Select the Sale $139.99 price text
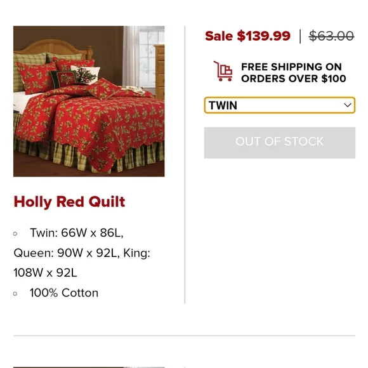This screenshot has width=368, height=368. 247,36
